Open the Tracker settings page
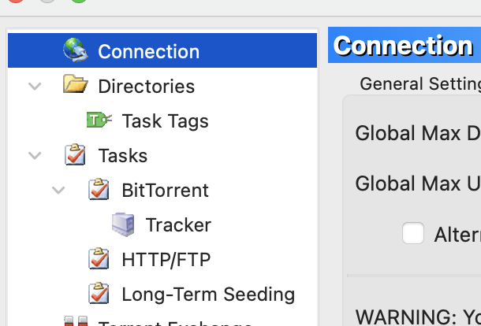481x326 pixels. click(x=178, y=225)
